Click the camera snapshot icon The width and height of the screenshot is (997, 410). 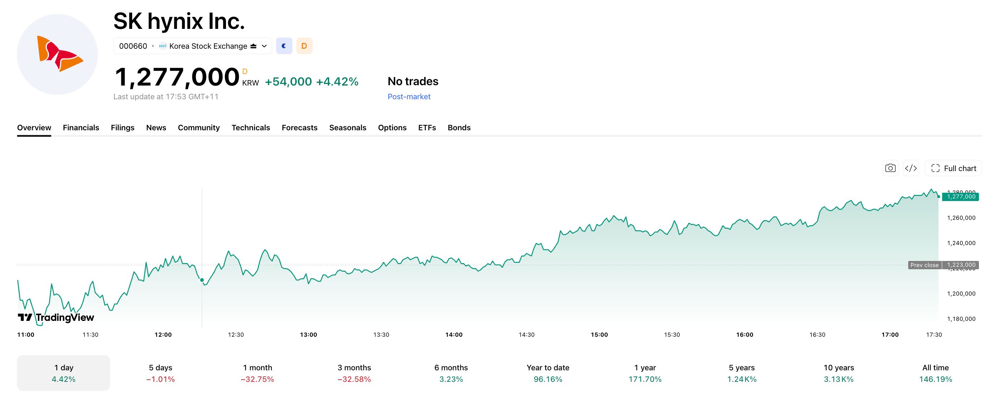[890, 168]
